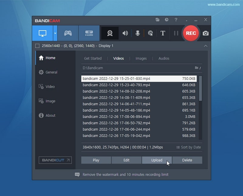
Task: Select the Game Recording mode icon
Action: tap(67, 33)
